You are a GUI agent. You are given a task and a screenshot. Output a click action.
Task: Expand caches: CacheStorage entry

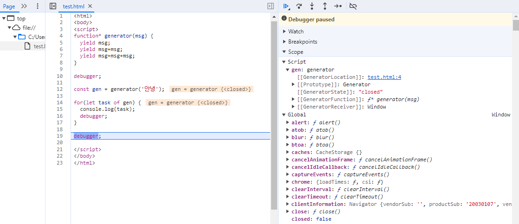click(x=288, y=152)
